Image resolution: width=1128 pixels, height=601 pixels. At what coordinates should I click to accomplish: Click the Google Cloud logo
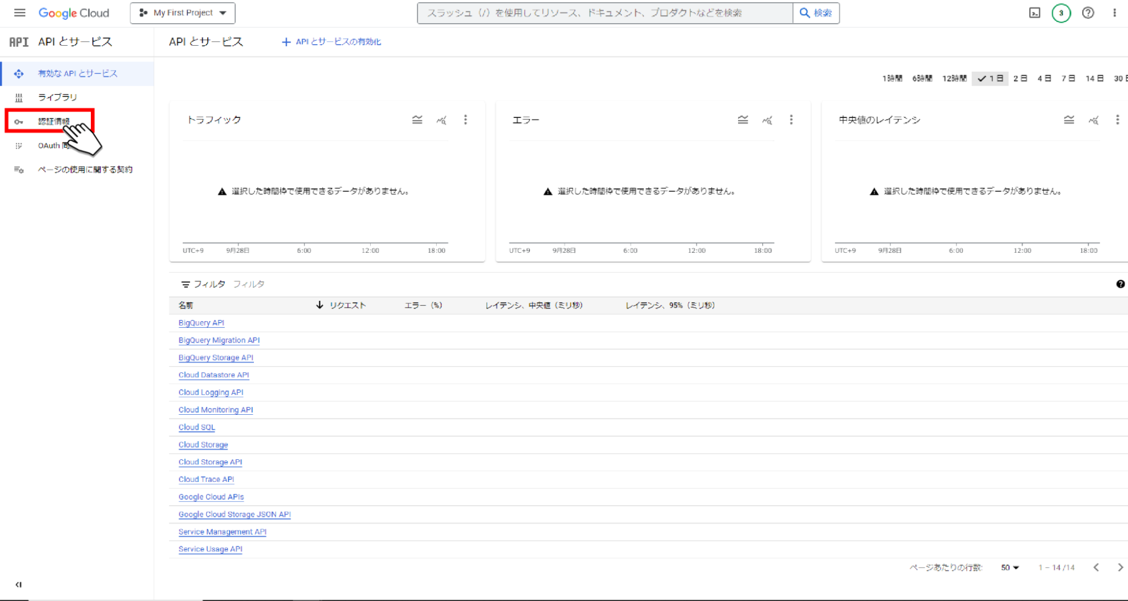74,12
